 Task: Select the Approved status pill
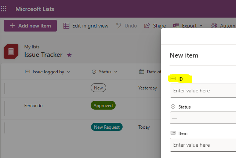click(x=103, y=105)
